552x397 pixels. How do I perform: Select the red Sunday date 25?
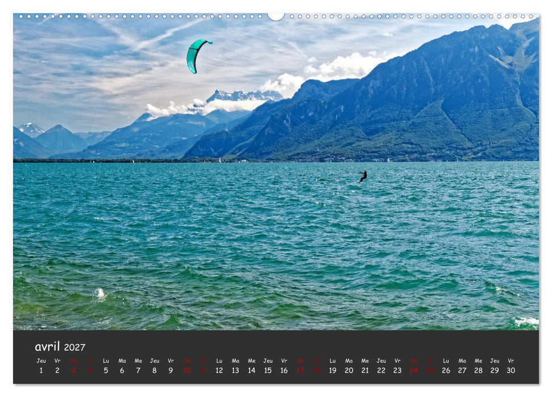pyautogui.click(x=430, y=370)
